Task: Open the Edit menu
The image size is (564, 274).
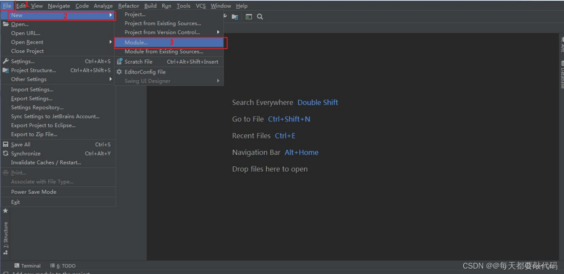Action: click(21, 6)
